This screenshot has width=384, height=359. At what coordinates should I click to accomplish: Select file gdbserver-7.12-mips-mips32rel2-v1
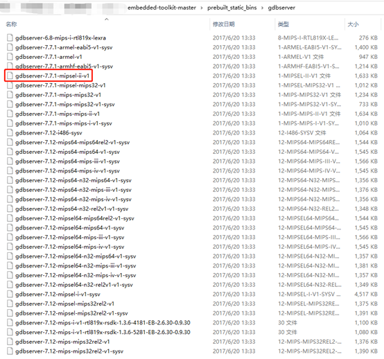(x=62, y=342)
